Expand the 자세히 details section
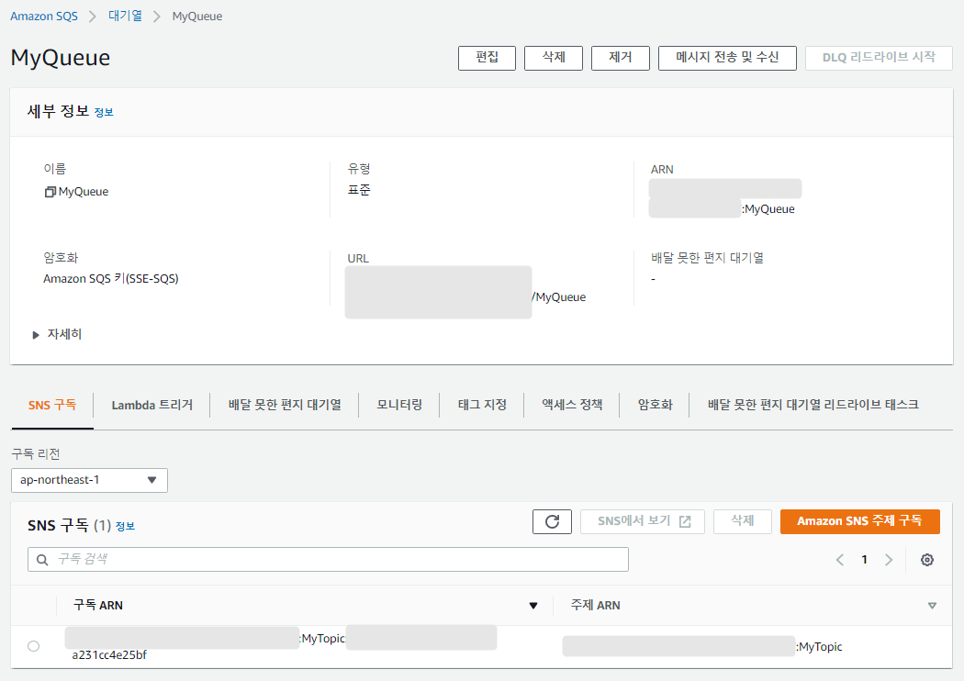The height and width of the screenshot is (681, 964). point(57,334)
